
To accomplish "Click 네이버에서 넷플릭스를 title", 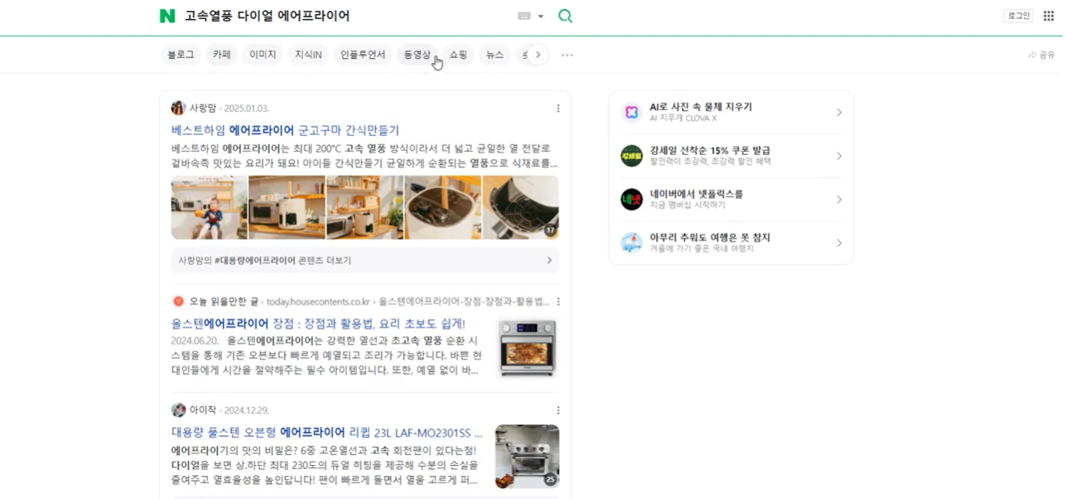I will [x=697, y=194].
